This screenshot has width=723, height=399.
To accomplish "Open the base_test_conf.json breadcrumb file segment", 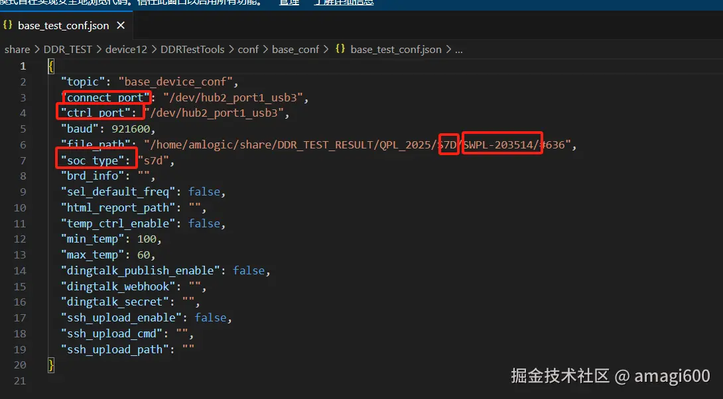I will tap(395, 49).
